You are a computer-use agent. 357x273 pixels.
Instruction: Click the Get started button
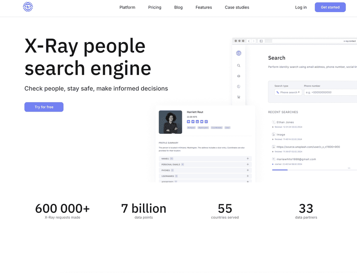click(x=330, y=7)
